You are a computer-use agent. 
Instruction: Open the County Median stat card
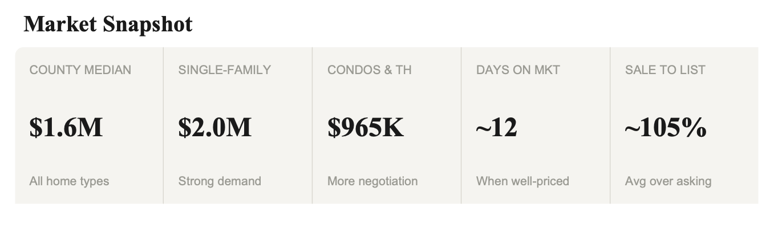89,154
